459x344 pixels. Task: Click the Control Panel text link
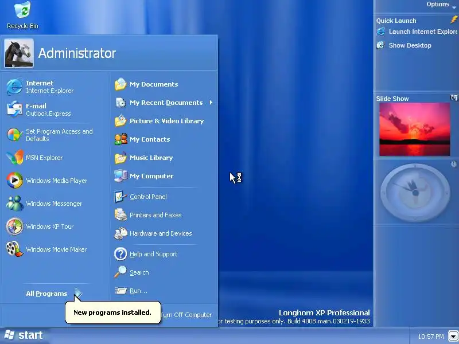pyautogui.click(x=148, y=197)
